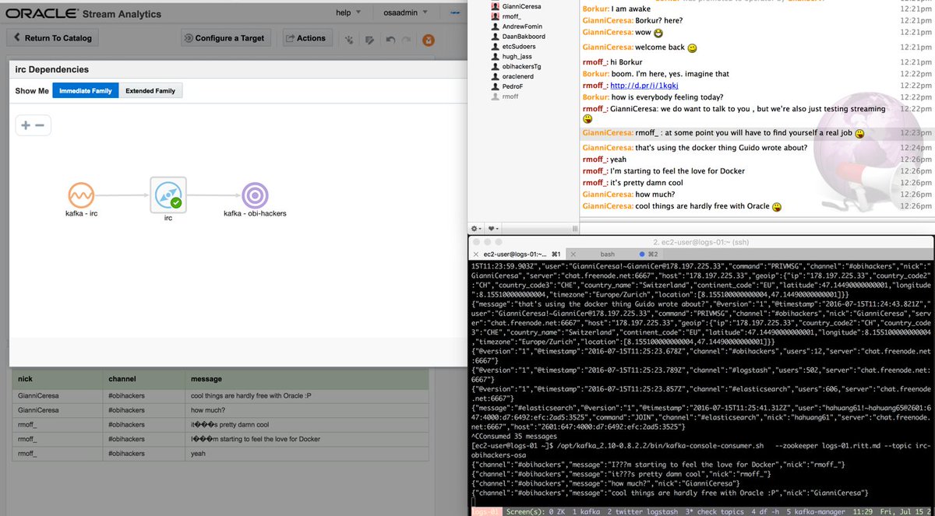
Task: Select Immediate Family view
Action: [86, 91]
